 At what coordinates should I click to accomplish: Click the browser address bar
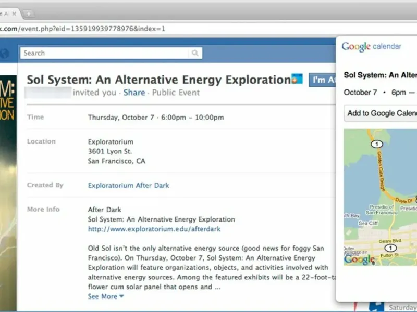pyautogui.click(x=208, y=29)
